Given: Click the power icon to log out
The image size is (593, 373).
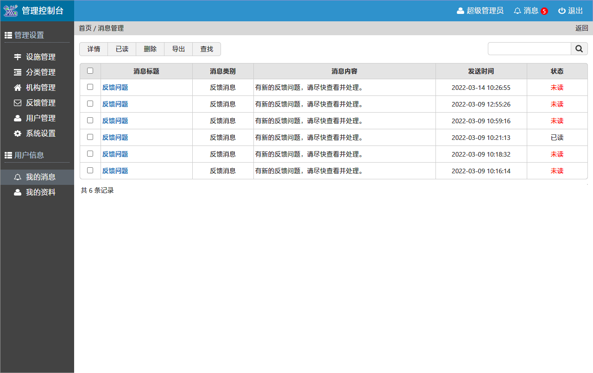Looking at the screenshot, I should click(561, 11).
